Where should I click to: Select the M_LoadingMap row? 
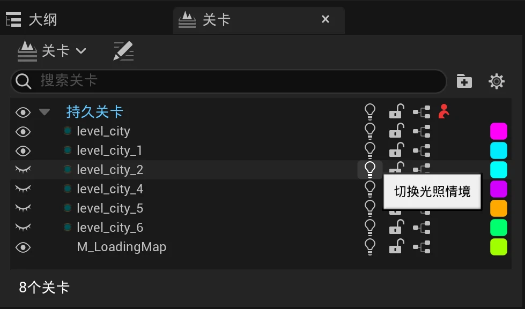click(261, 247)
